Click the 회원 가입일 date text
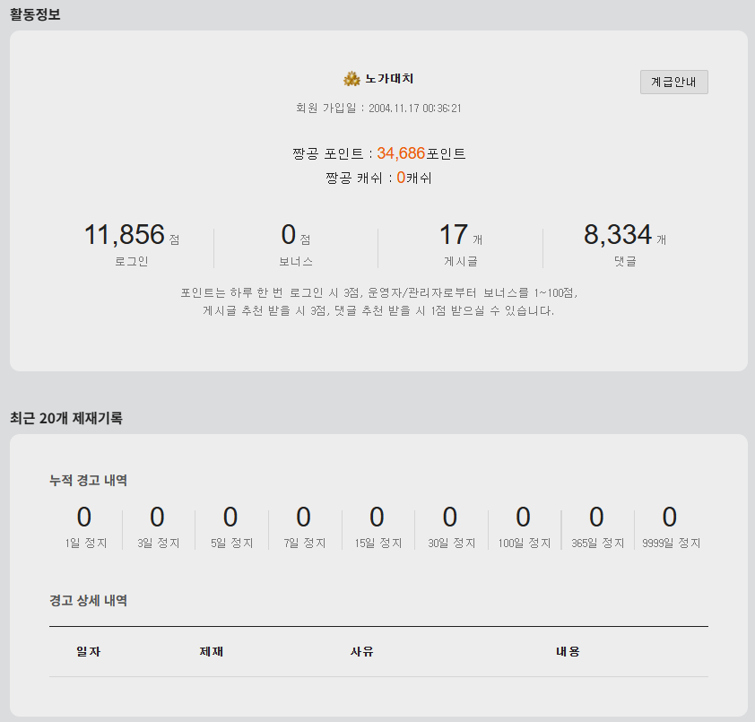This screenshot has width=755, height=722. [x=378, y=109]
